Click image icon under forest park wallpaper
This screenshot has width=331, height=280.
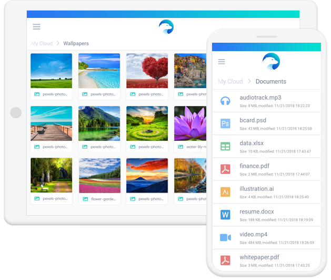[37, 199]
